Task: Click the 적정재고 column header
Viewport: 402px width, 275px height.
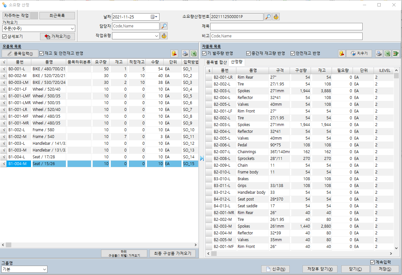Action: [137, 62]
